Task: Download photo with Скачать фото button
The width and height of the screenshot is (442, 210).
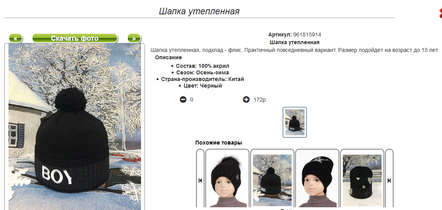Action: (75, 38)
